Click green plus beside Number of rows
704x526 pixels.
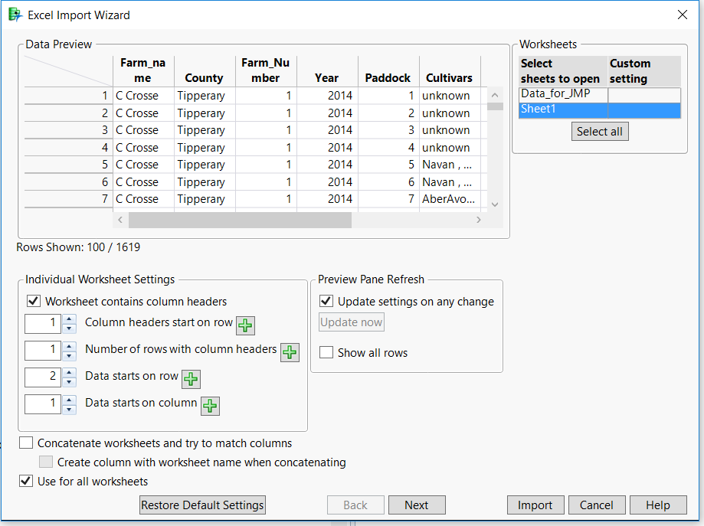click(290, 352)
